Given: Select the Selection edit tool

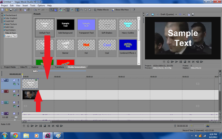Looking at the screenshot, I should click(86, 10).
